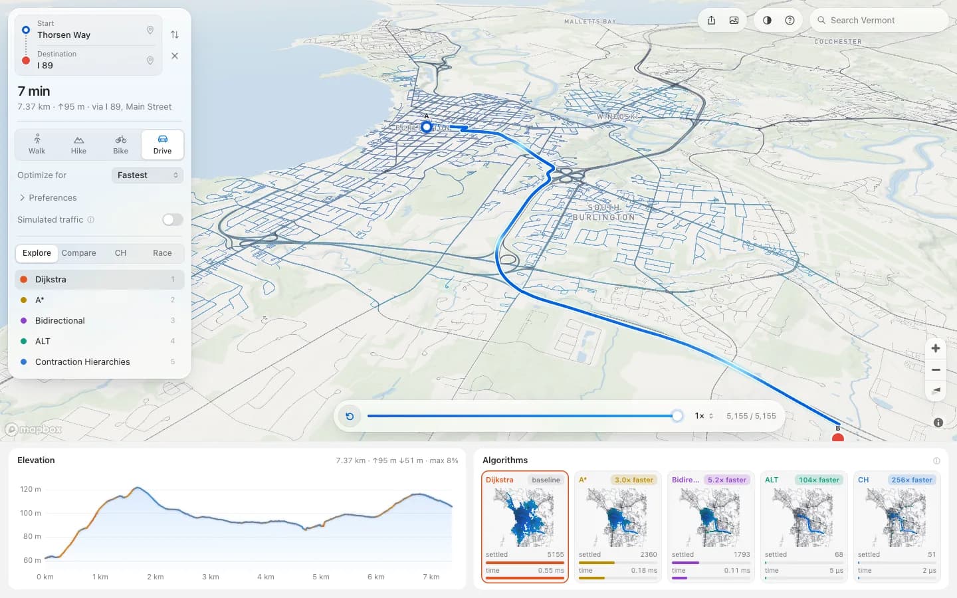Open the Algorithms panel info icon
This screenshot has height=598, width=957.
tap(936, 460)
